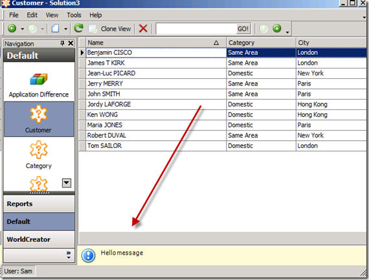Viewport: 369px width, 280px height.
Task: Expand the navigation items scroll-down arrow
Action: (x=67, y=182)
